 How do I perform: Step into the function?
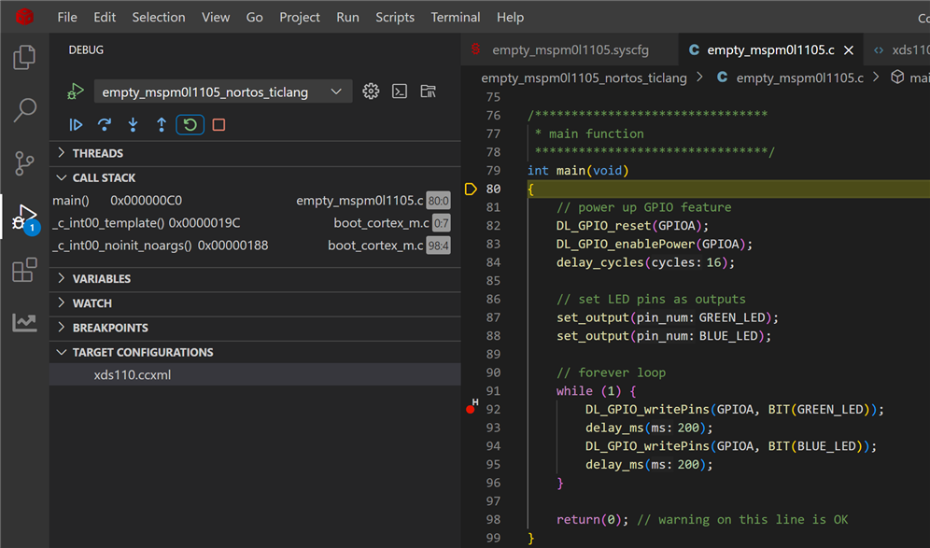tap(133, 124)
